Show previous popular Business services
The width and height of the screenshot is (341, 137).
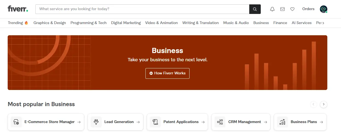pos(314,104)
